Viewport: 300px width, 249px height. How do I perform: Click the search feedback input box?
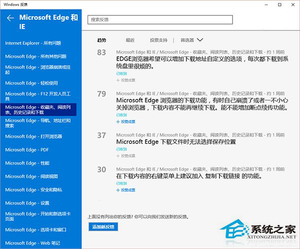(x=160, y=19)
